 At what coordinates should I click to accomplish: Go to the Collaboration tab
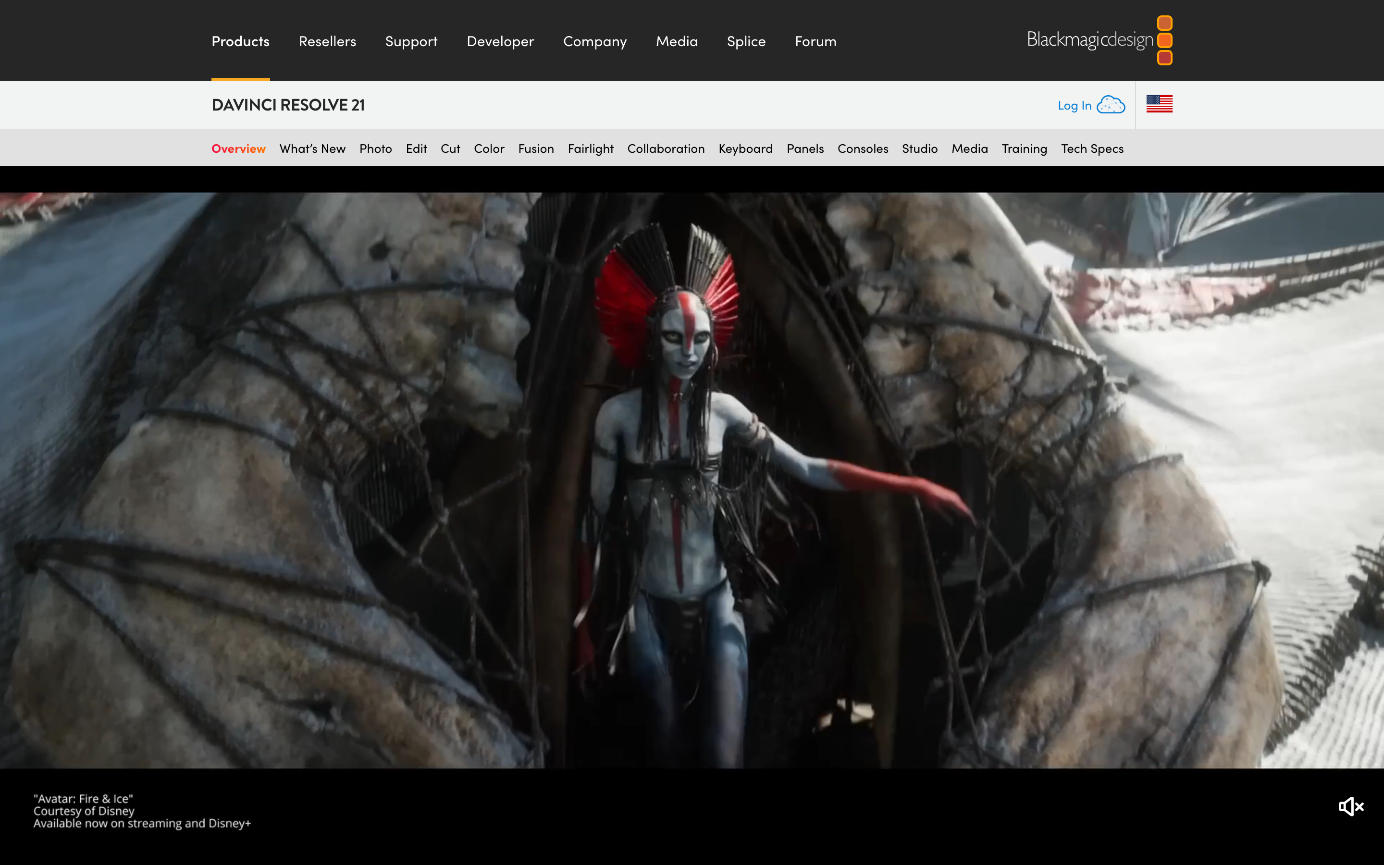coord(666,148)
